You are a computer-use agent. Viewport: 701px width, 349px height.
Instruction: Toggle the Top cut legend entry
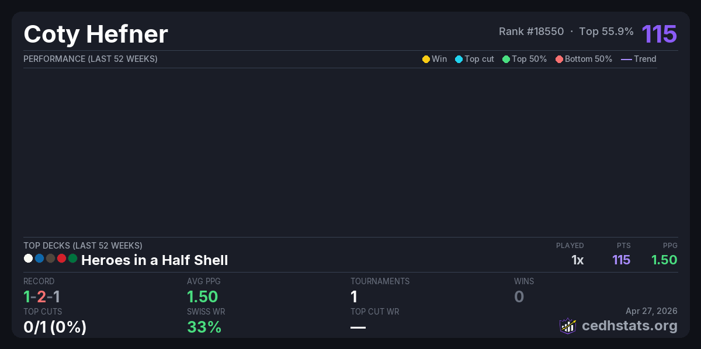[x=474, y=59]
